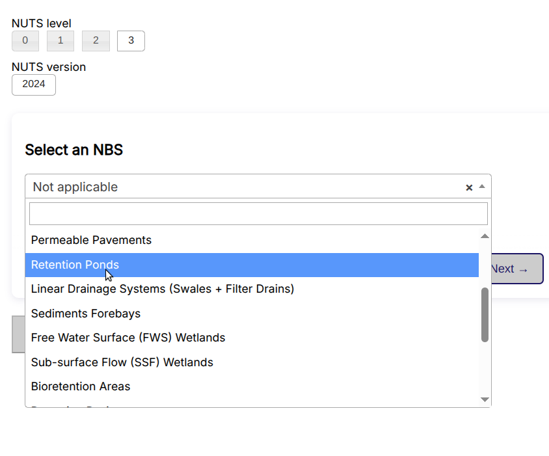This screenshot has height=456, width=549.
Task: Pick Bioretention Areas option
Action: [x=80, y=386]
